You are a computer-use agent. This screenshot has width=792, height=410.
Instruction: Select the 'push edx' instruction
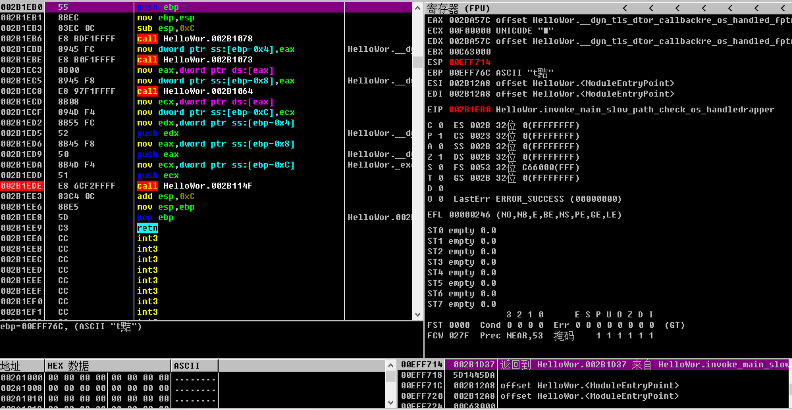coord(158,133)
